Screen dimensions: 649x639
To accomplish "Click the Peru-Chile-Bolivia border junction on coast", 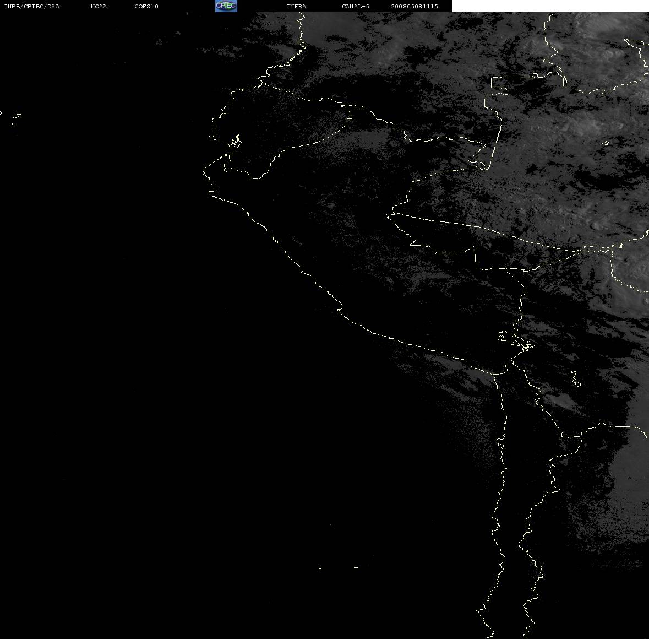I will (x=495, y=374).
